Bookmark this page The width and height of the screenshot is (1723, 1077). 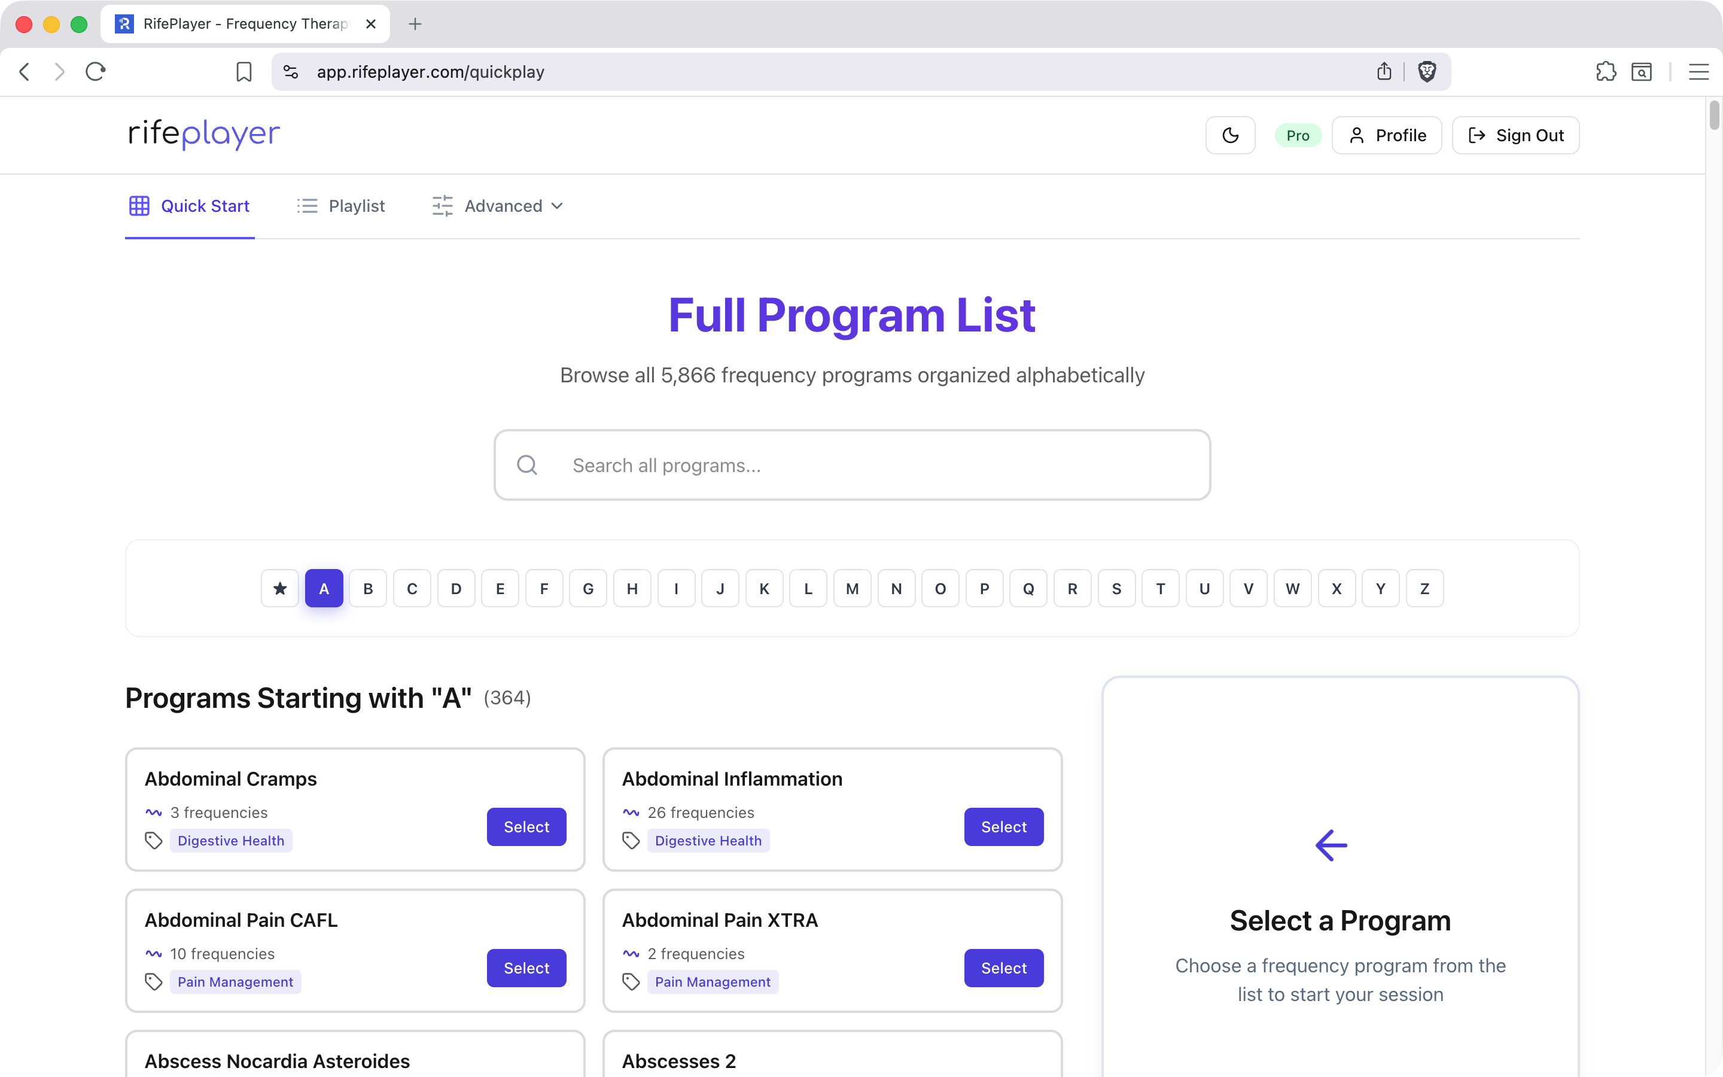click(243, 72)
